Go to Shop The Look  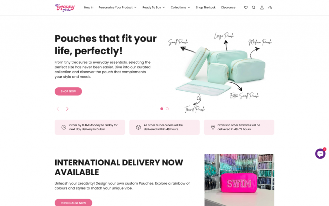206,7
